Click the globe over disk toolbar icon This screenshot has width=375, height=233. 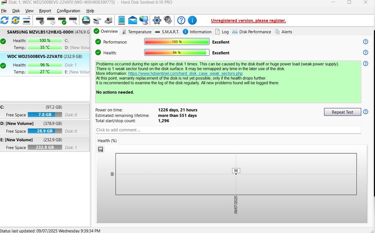86,20
